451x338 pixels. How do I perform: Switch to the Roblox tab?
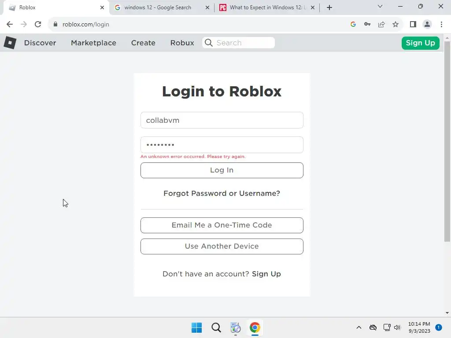(56, 7)
